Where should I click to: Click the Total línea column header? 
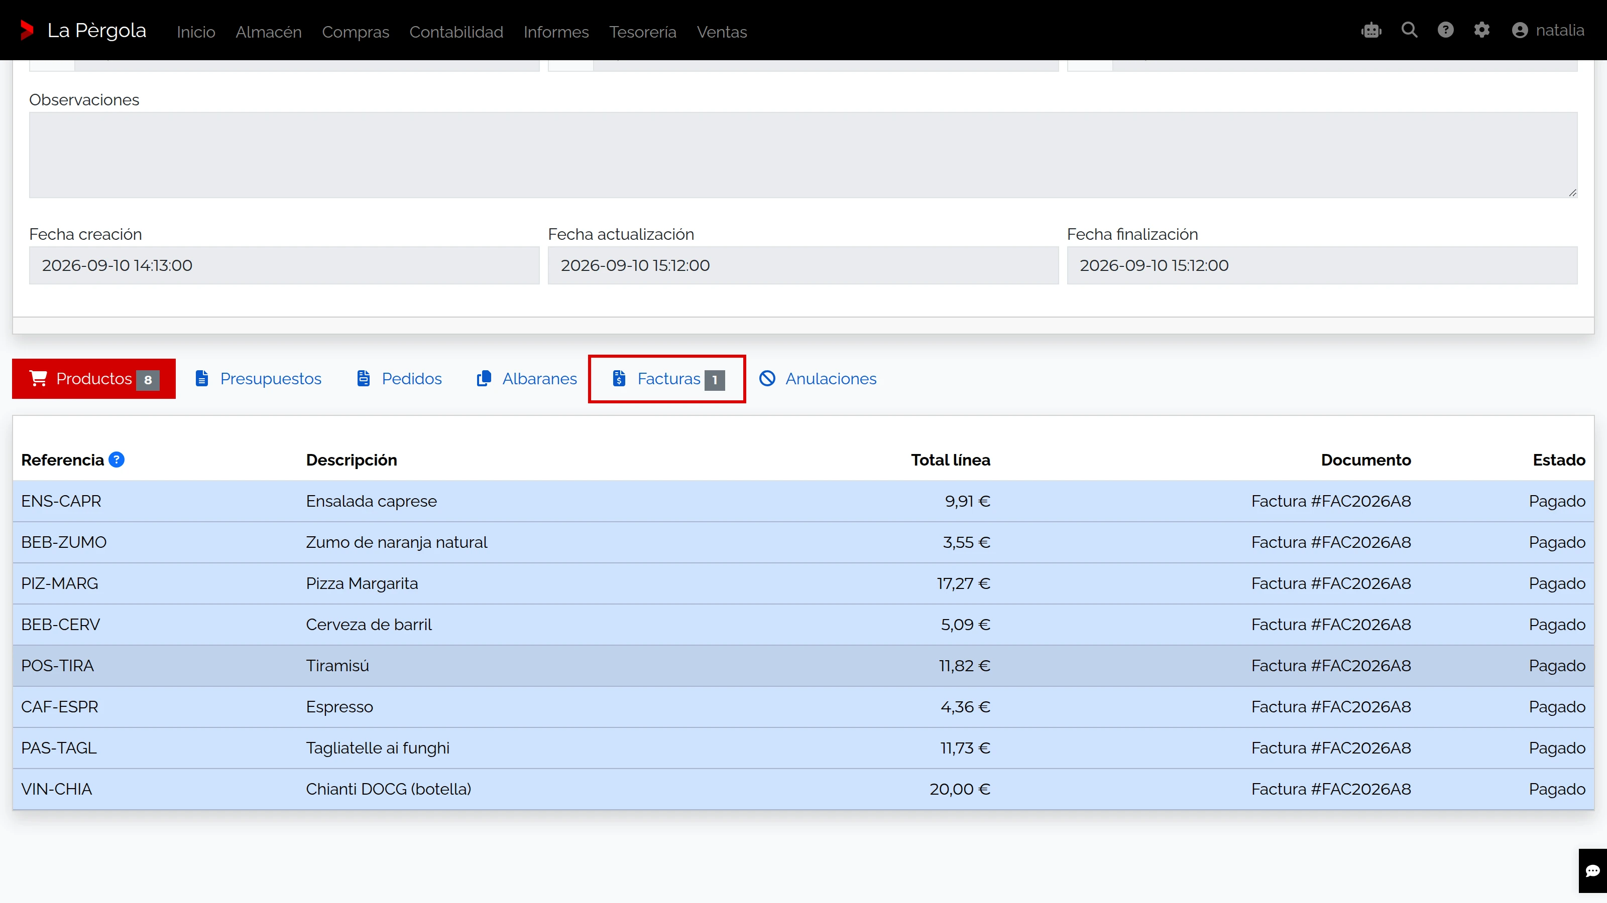(x=950, y=460)
